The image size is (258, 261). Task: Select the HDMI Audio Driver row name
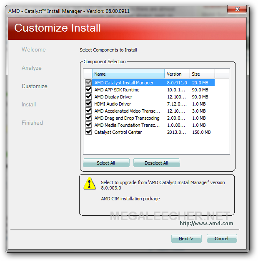[113, 104]
